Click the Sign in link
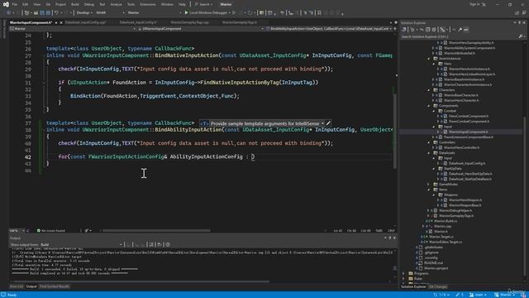Image resolution: width=529 pixels, height=298 pixels. pos(474,4)
